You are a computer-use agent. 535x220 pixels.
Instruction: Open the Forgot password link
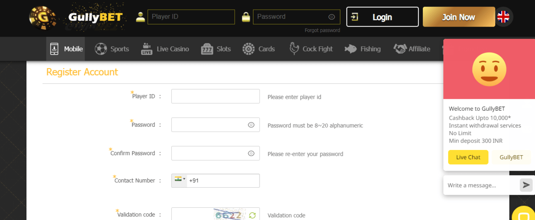coord(322,30)
